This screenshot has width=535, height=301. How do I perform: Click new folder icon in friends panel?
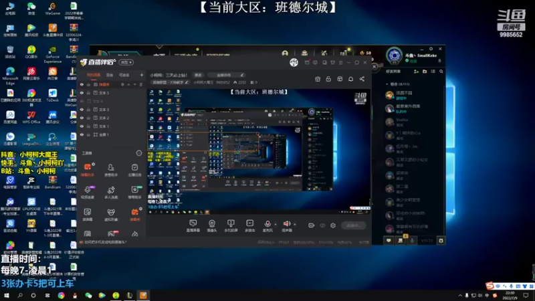click(425, 72)
